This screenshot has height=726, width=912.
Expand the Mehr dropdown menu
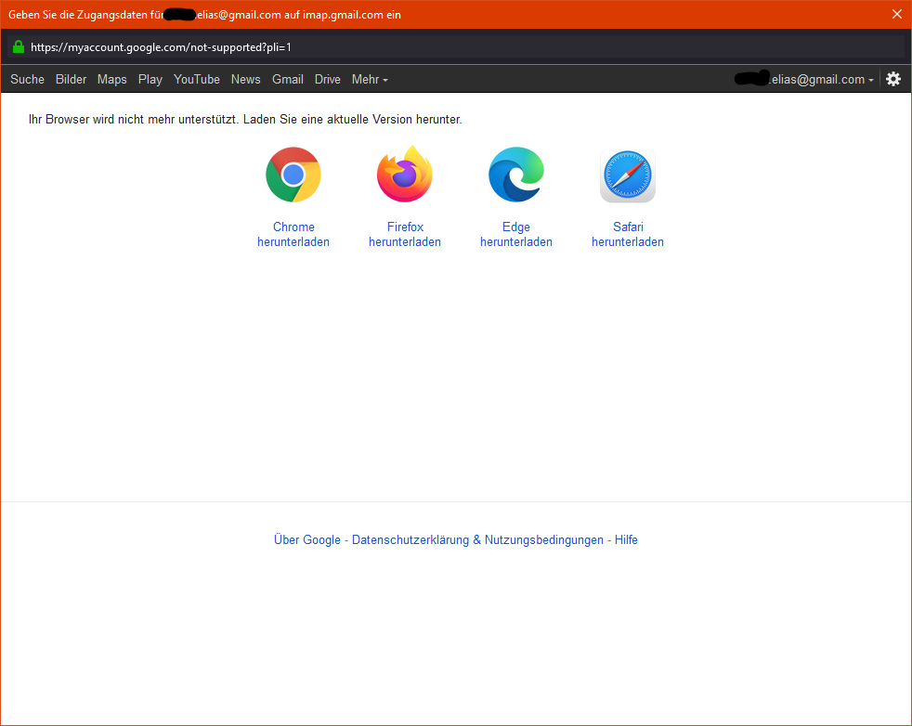370,79
